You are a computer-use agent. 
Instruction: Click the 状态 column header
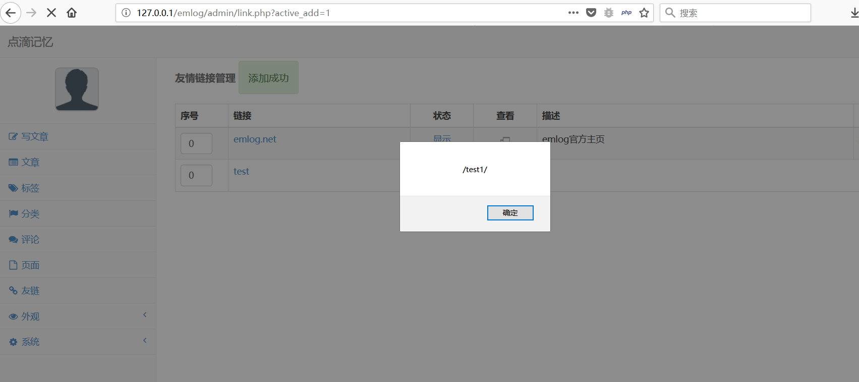click(442, 116)
